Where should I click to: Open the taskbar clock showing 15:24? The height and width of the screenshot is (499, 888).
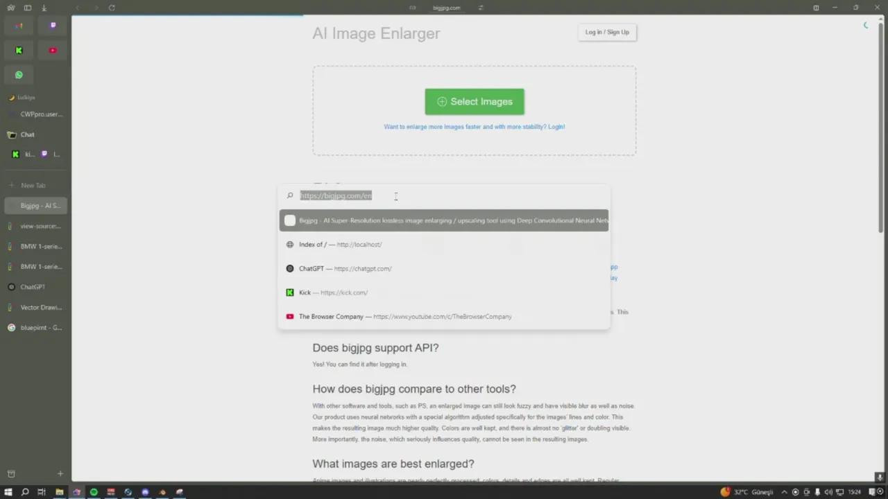click(x=855, y=492)
